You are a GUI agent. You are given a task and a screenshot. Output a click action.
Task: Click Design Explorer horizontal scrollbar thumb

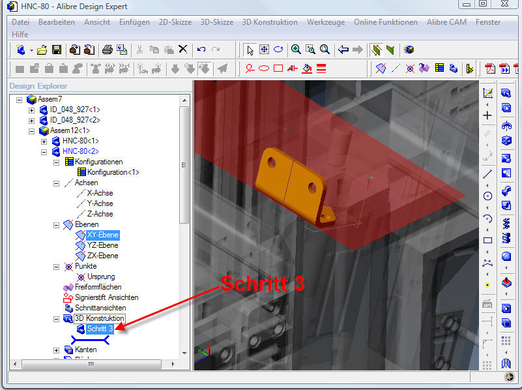pos(91,364)
